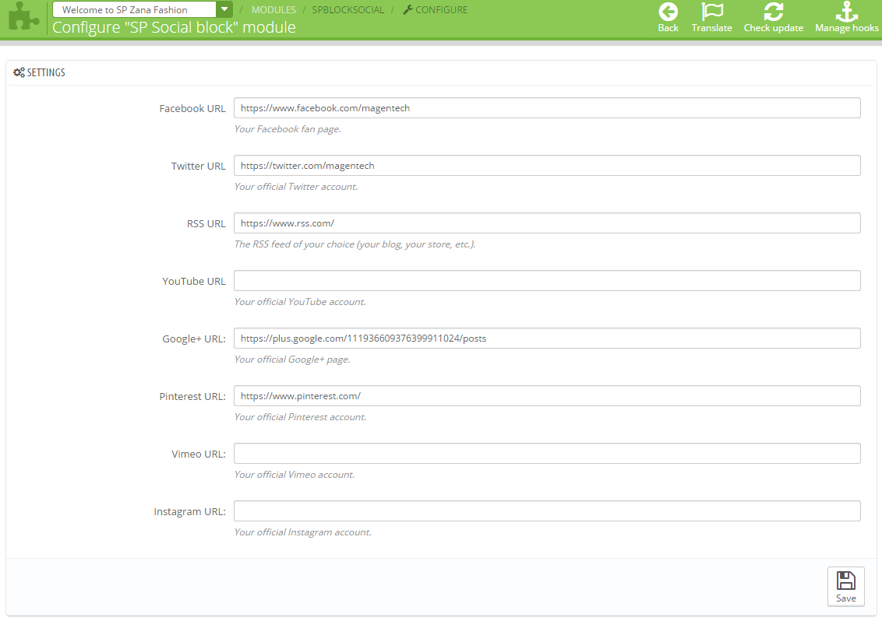Click into the empty Instagram URL field
The image size is (882, 621).
coord(547,510)
